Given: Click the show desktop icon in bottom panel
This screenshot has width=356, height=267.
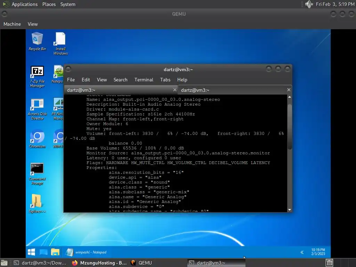Looking at the screenshot, I should click(4, 263).
